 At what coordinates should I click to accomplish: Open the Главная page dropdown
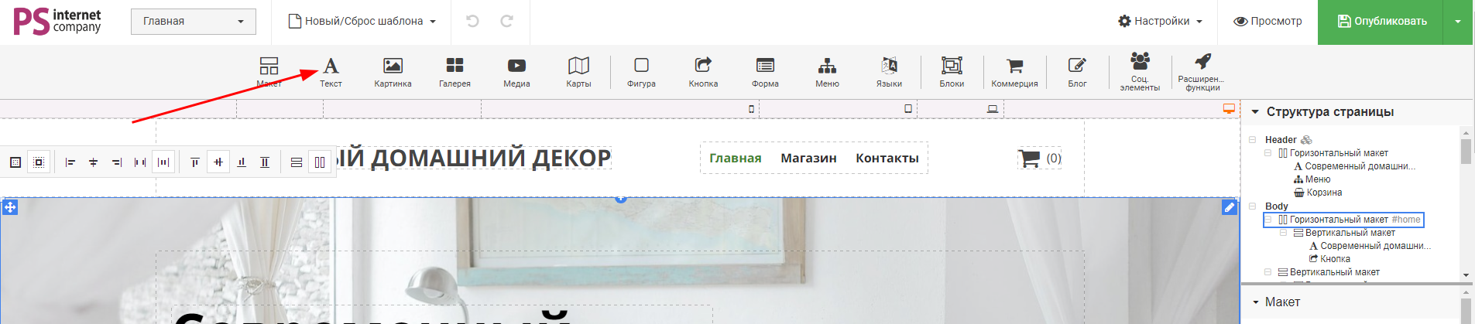(x=193, y=22)
